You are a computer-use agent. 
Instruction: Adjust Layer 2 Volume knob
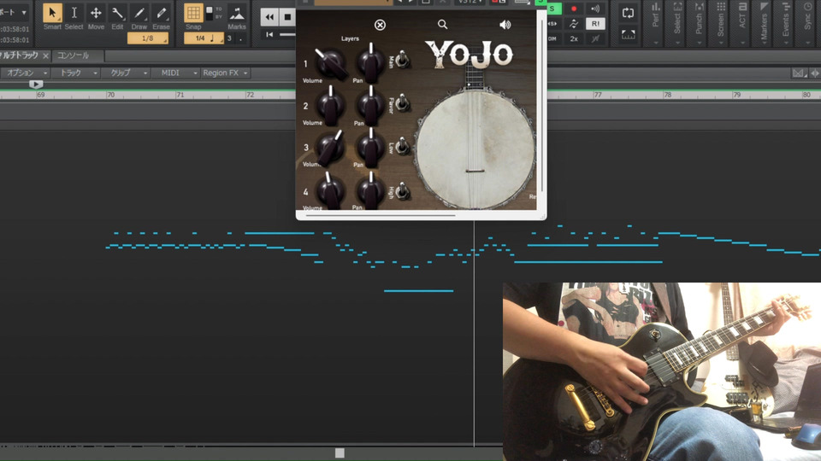(x=331, y=104)
